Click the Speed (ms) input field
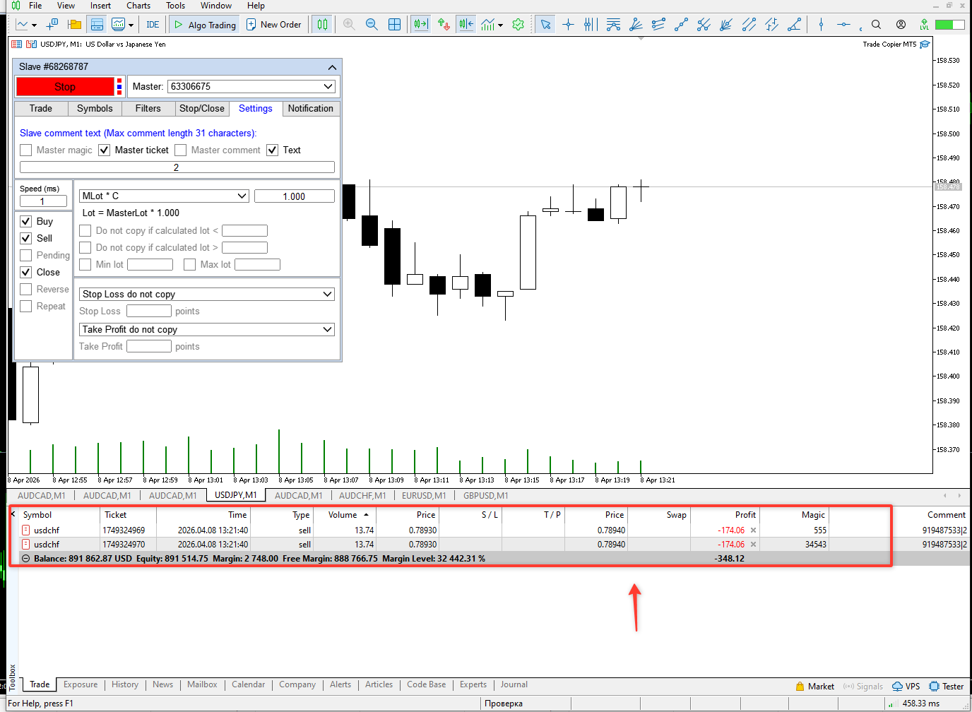Image resolution: width=972 pixels, height=712 pixels. (43, 201)
